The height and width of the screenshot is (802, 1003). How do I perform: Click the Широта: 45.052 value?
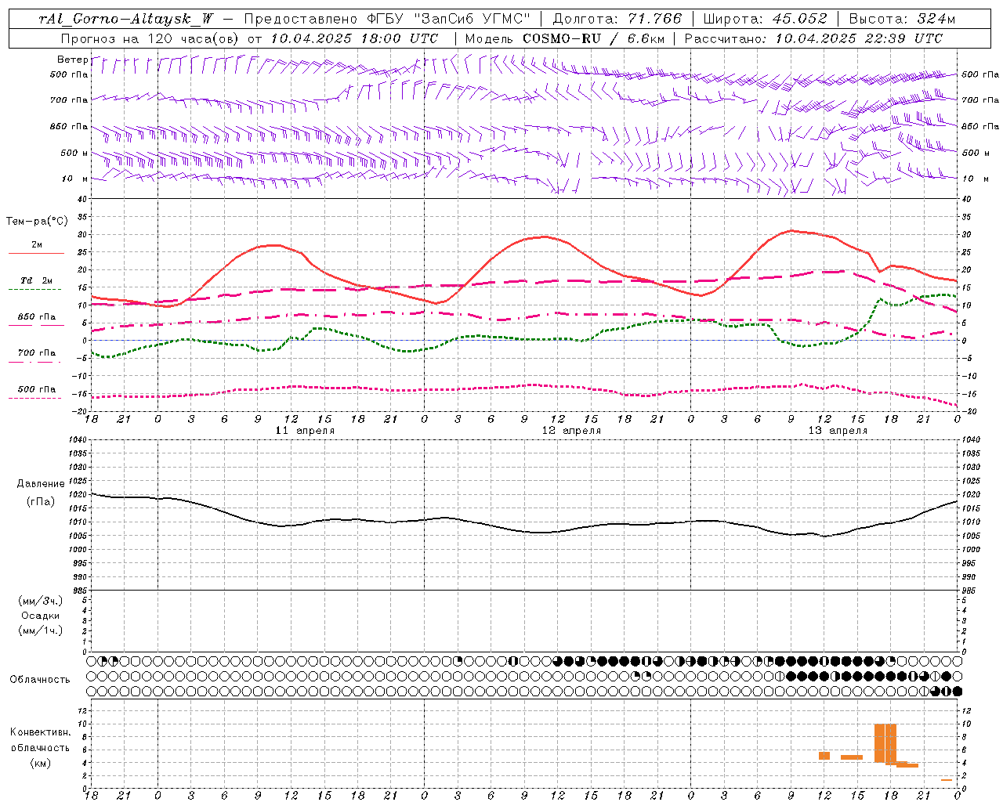point(765,19)
